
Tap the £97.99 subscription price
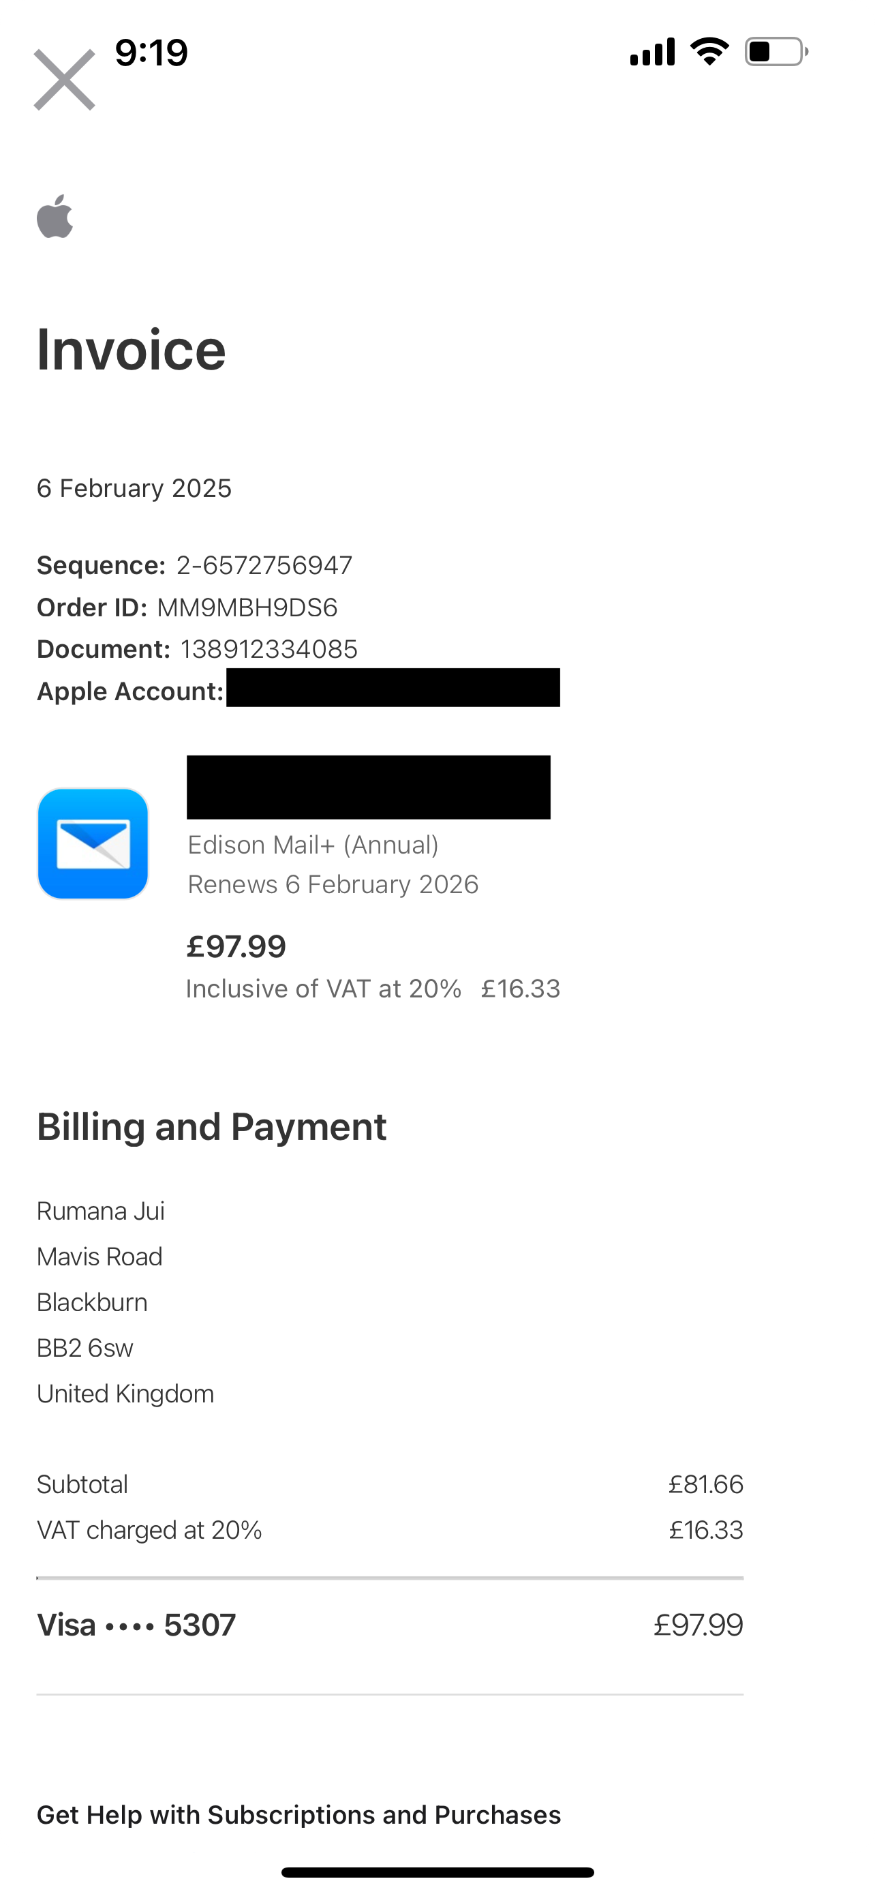pyautogui.click(x=236, y=946)
